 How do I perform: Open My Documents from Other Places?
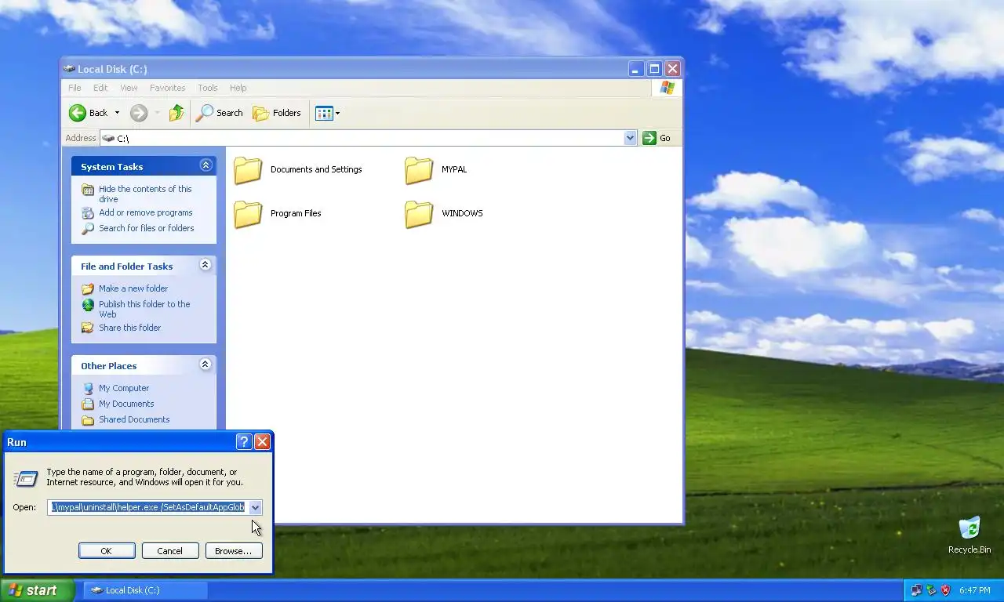point(125,404)
